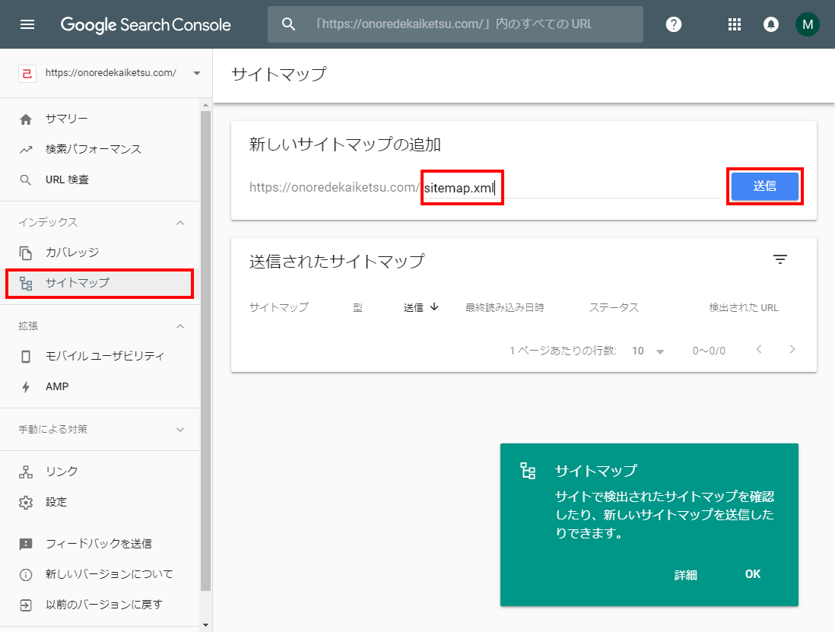Click OK in the sitemap tooltip
This screenshot has width=835, height=632.
(x=752, y=574)
